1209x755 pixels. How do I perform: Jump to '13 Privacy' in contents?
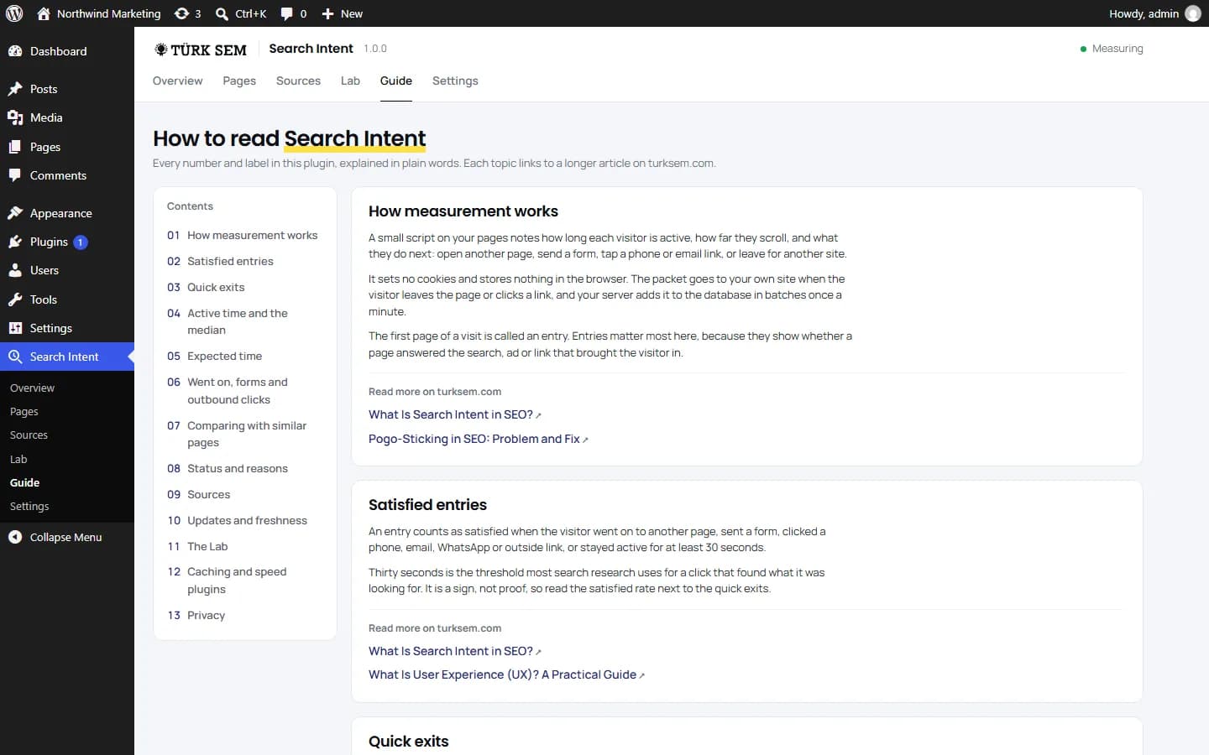click(x=196, y=615)
